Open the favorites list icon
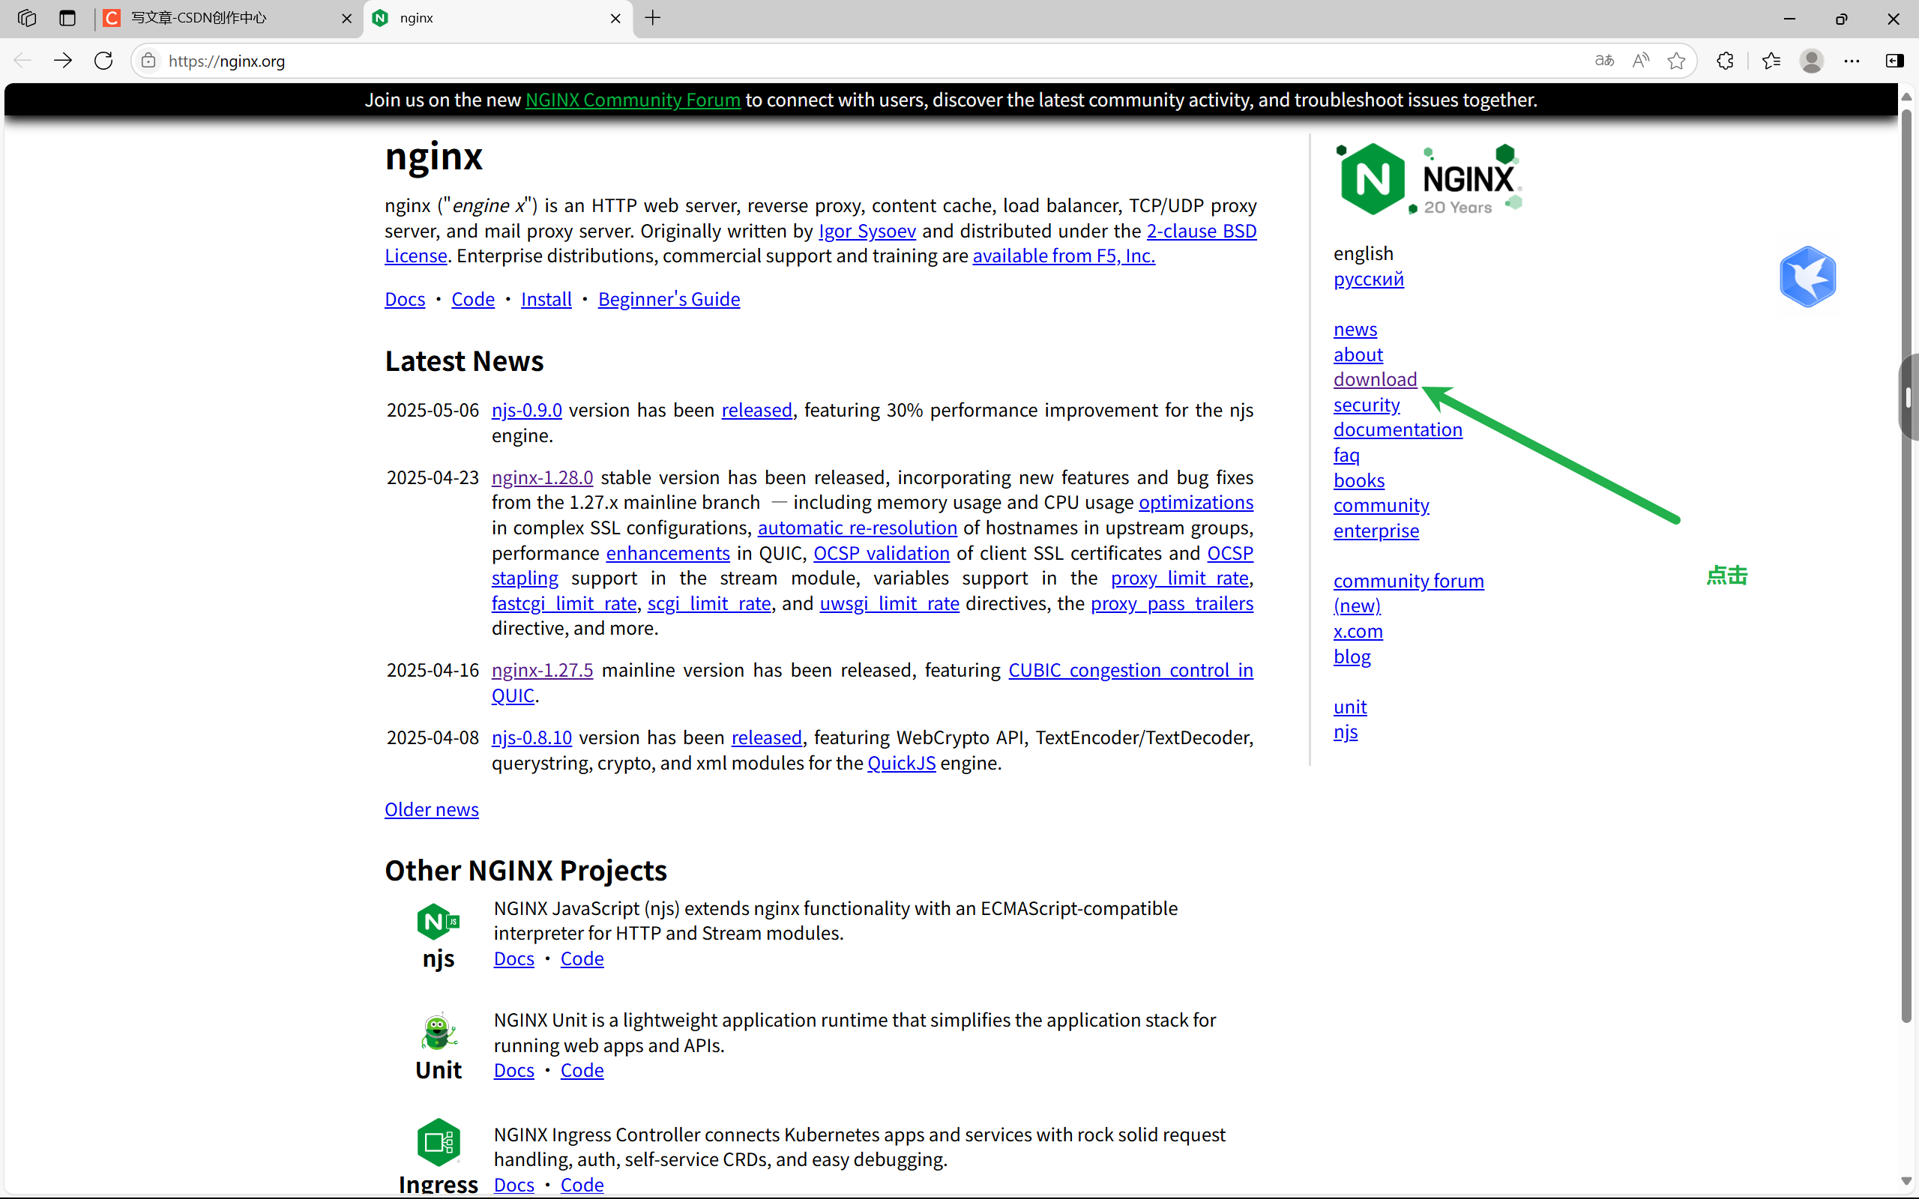The height and width of the screenshot is (1199, 1919). [x=1771, y=60]
